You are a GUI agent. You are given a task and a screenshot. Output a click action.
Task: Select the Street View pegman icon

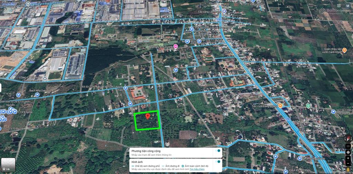[x=348, y=169]
